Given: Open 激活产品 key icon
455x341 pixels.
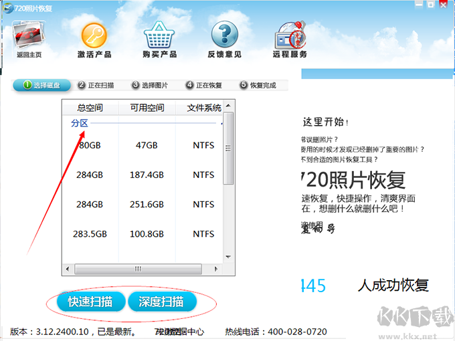Looking at the screenshot, I should [x=94, y=35].
